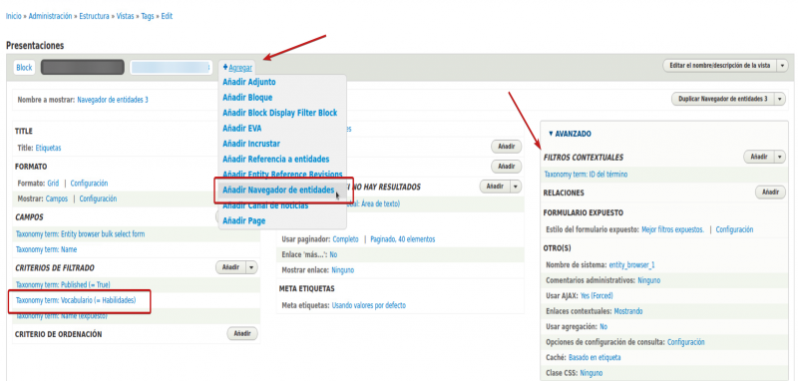
Task: Click the Tags breadcrumb link
Action: (148, 16)
